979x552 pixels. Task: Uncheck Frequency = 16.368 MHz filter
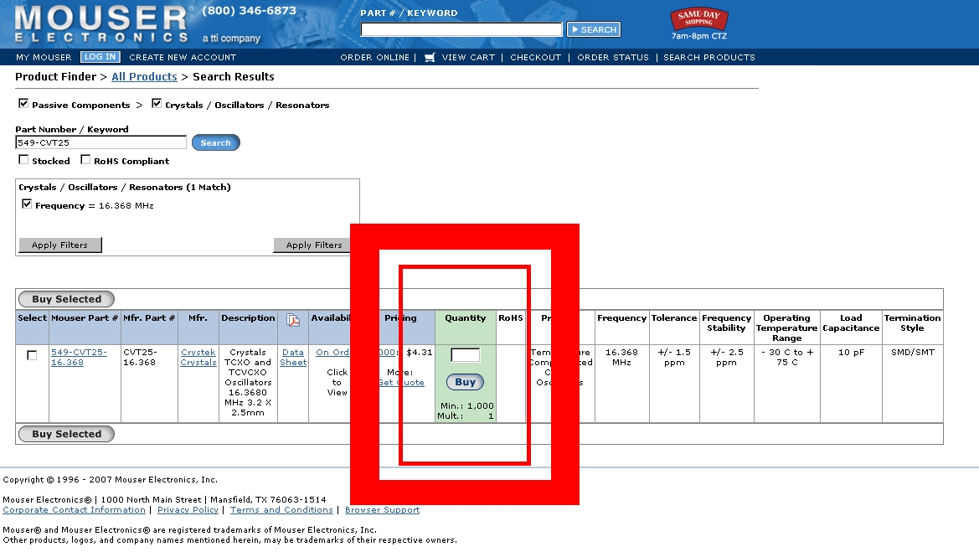(x=27, y=204)
